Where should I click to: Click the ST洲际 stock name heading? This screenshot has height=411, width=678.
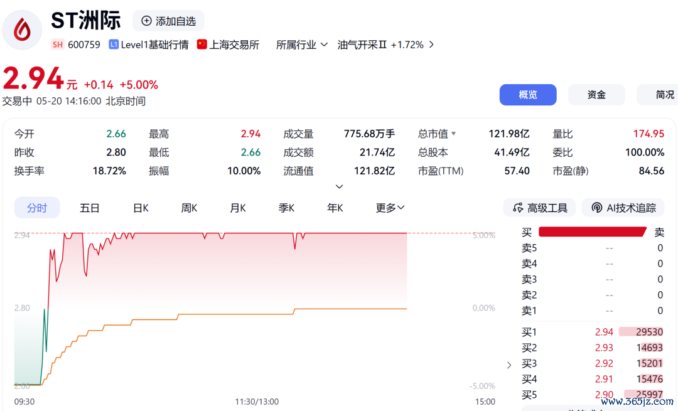(85, 20)
